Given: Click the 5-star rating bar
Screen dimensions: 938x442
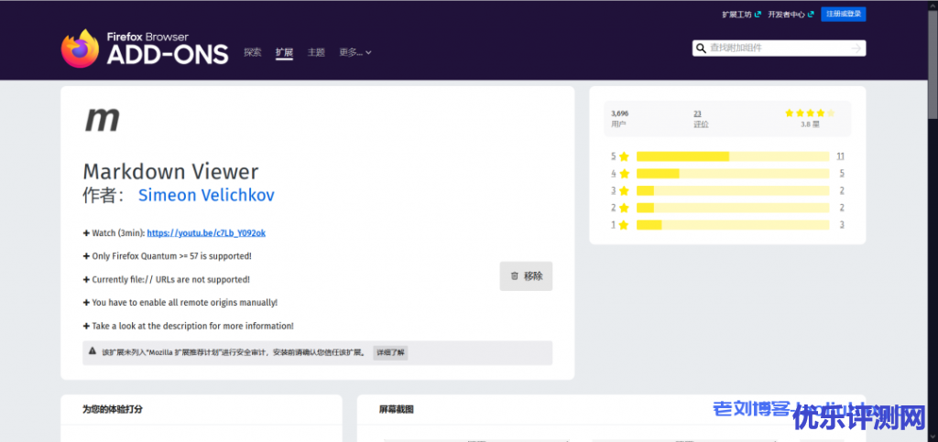Looking at the screenshot, I should click(x=733, y=156).
